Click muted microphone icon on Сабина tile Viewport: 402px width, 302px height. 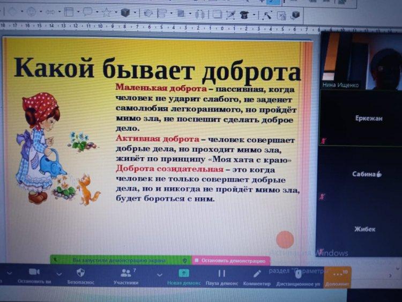322,197
